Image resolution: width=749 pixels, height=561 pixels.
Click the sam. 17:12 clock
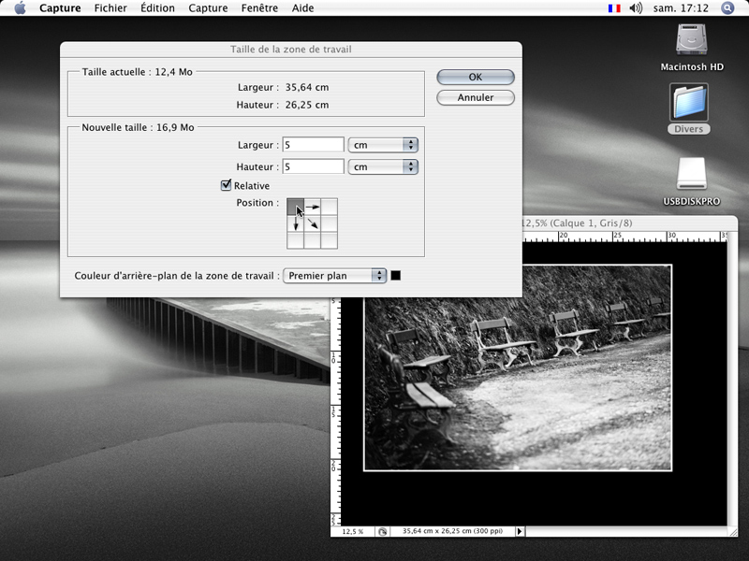click(x=681, y=8)
